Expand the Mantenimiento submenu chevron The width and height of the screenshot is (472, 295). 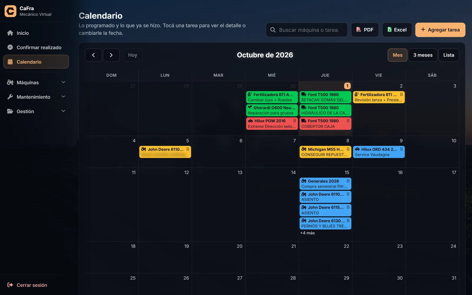[63, 97]
